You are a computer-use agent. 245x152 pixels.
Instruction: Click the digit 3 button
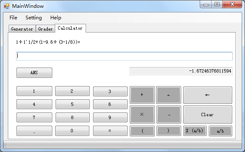(110, 91)
